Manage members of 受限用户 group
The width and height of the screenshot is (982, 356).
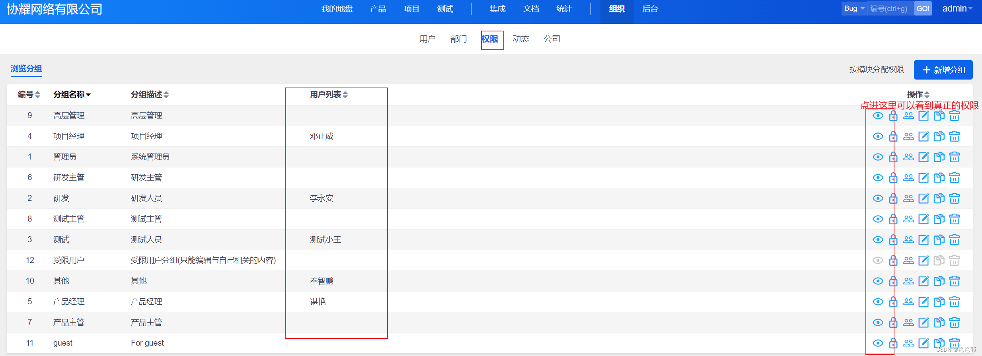click(908, 261)
